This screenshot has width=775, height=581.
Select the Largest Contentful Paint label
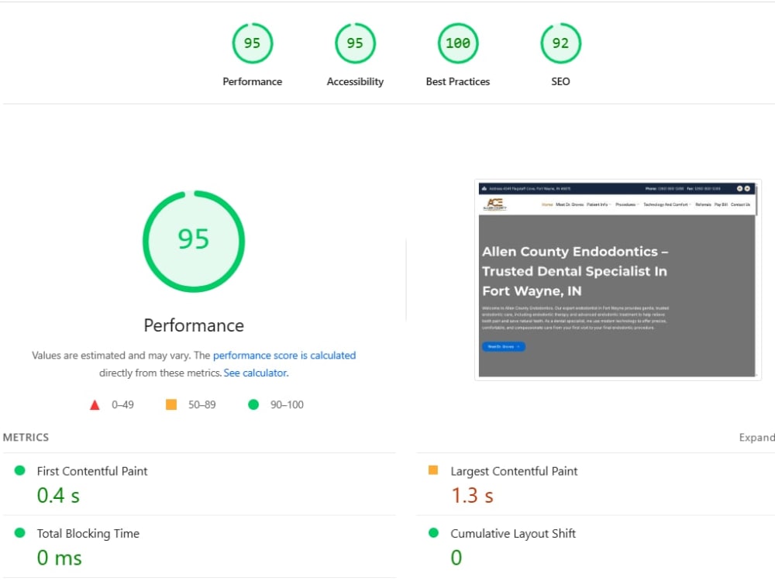pos(514,471)
